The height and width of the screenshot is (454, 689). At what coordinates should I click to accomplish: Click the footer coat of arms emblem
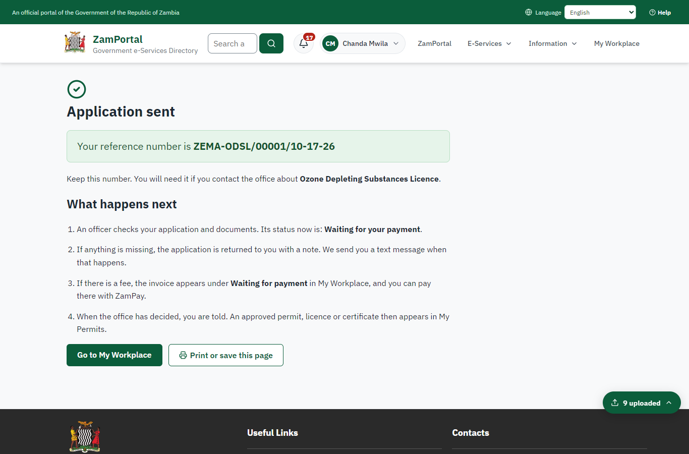[85, 436]
